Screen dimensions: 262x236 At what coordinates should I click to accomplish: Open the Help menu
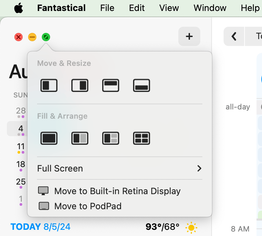click(x=250, y=8)
